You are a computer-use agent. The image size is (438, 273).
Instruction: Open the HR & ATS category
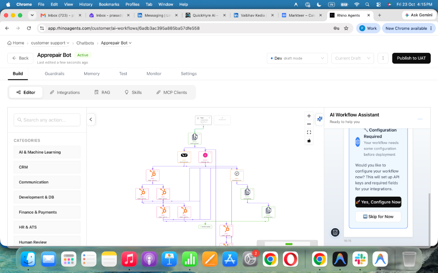47,227
